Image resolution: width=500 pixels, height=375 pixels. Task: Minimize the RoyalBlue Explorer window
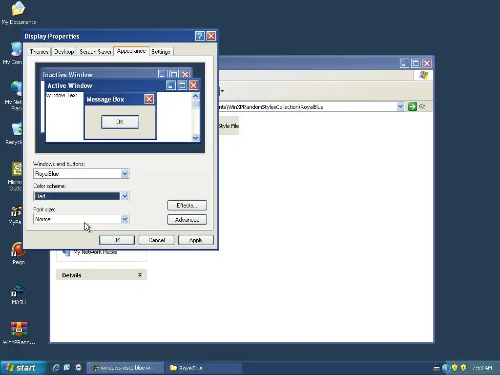point(404,63)
